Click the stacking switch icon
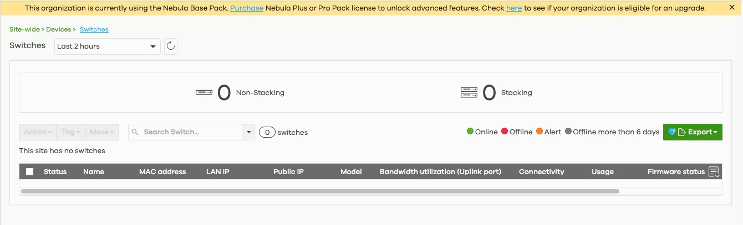 click(469, 93)
